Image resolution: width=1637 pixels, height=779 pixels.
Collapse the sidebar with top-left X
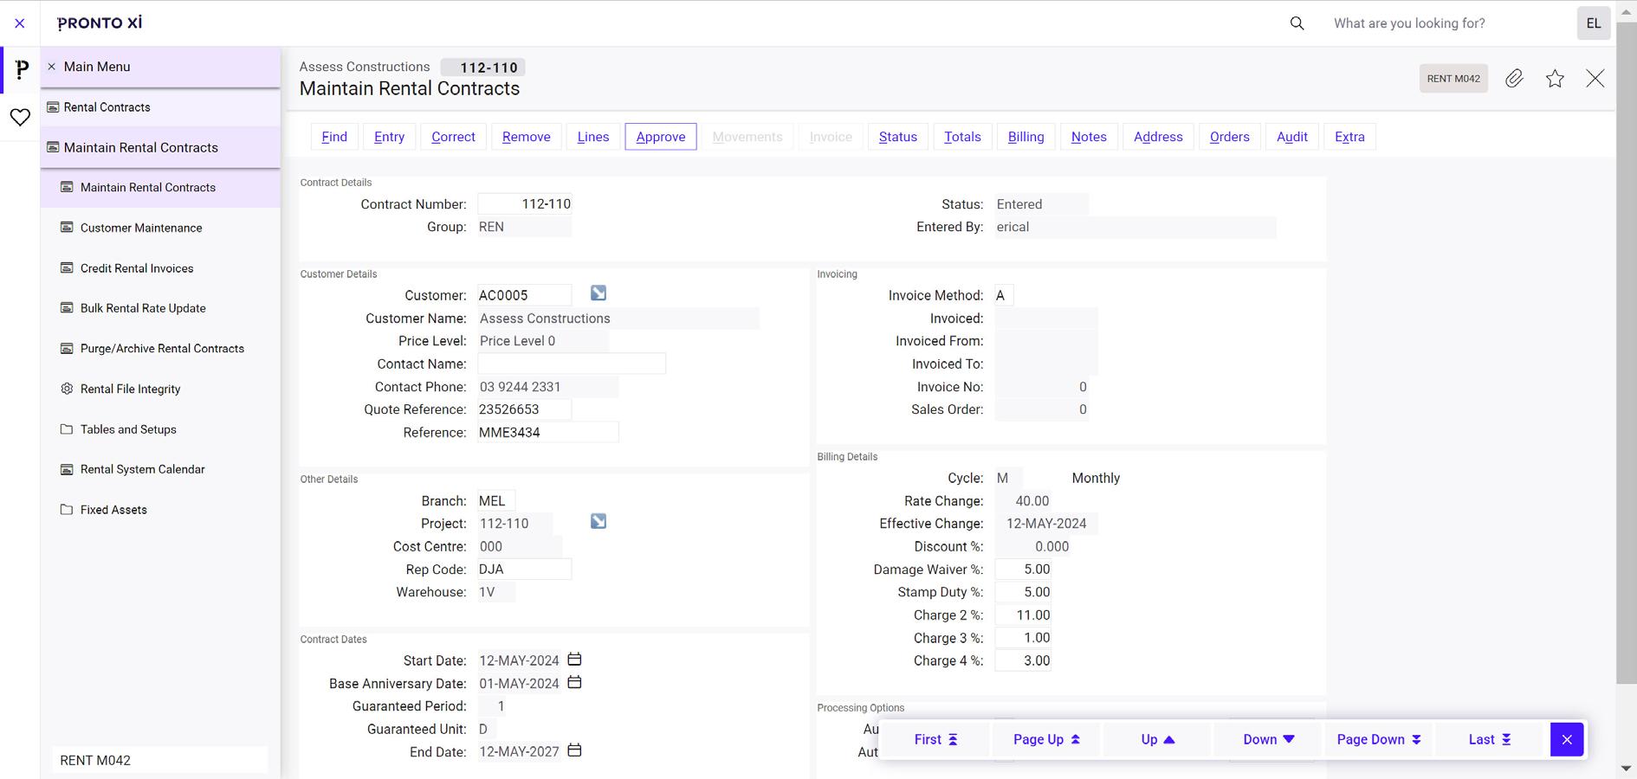[x=20, y=23]
